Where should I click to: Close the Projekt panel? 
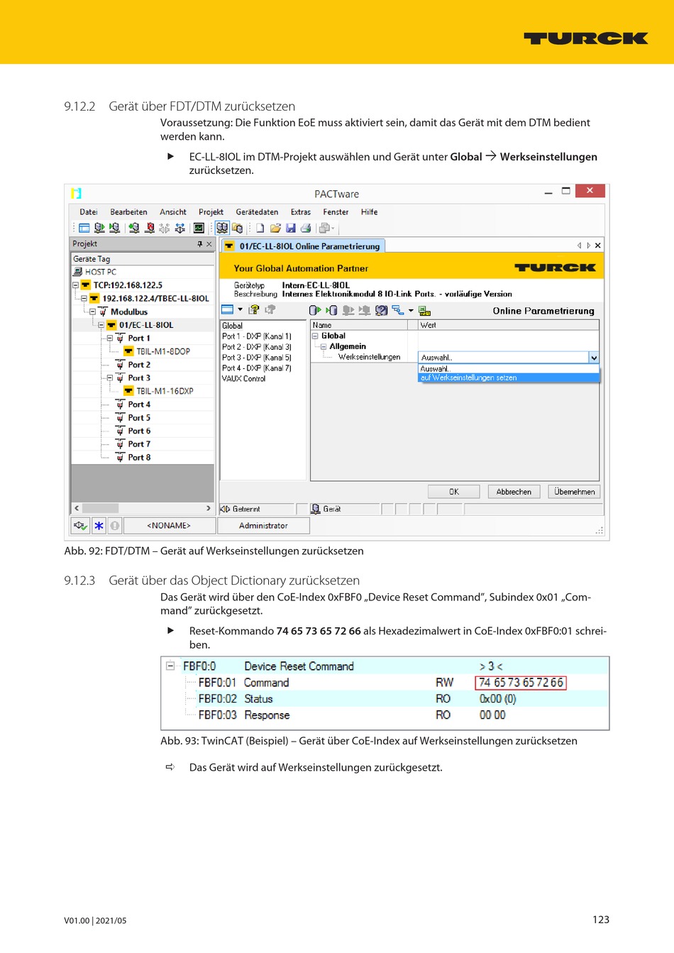[209, 244]
